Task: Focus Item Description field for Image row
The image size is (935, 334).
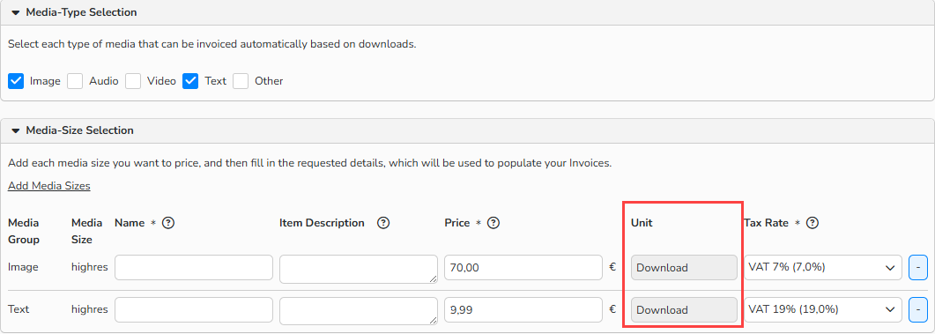Action: pos(359,269)
